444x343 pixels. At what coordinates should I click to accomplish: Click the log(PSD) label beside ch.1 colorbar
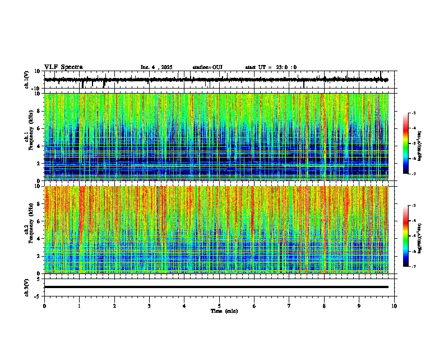click(420, 146)
